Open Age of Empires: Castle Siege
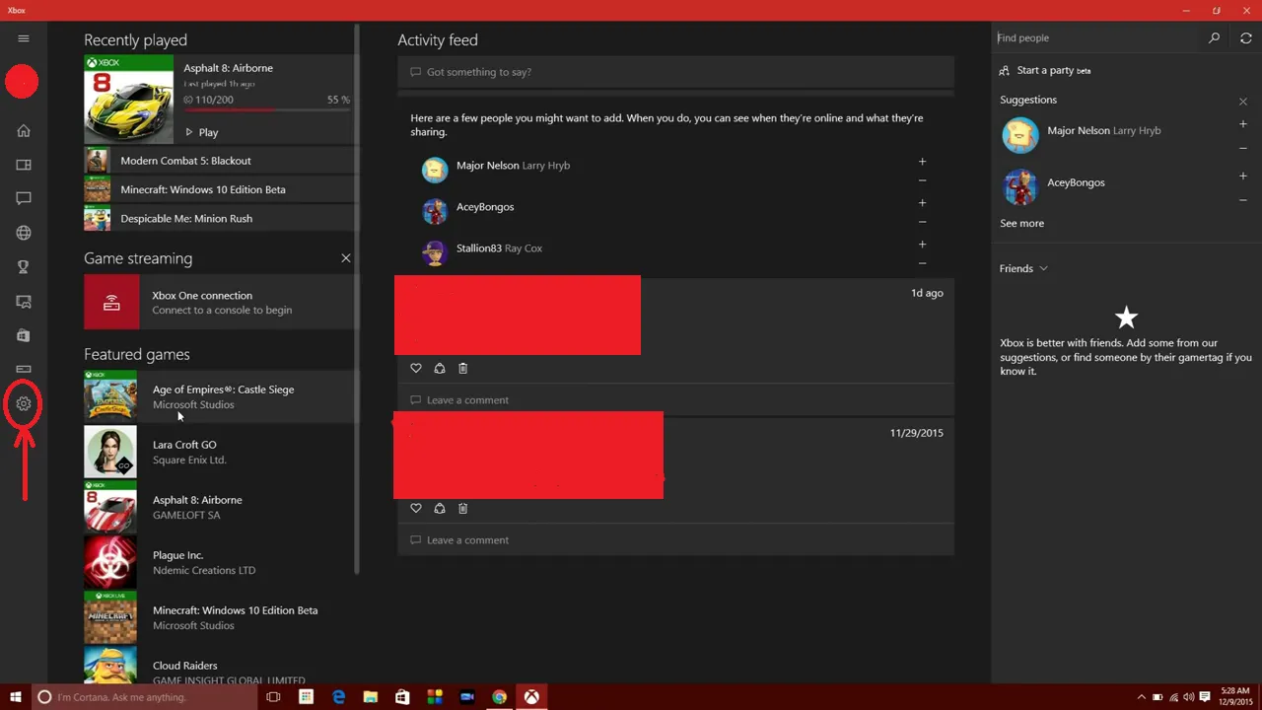Image resolution: width=1262 pixels, height=710 pixels. click(220, 396)
